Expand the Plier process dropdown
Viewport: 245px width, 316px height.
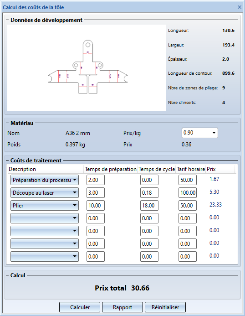[x=45, y=205]
